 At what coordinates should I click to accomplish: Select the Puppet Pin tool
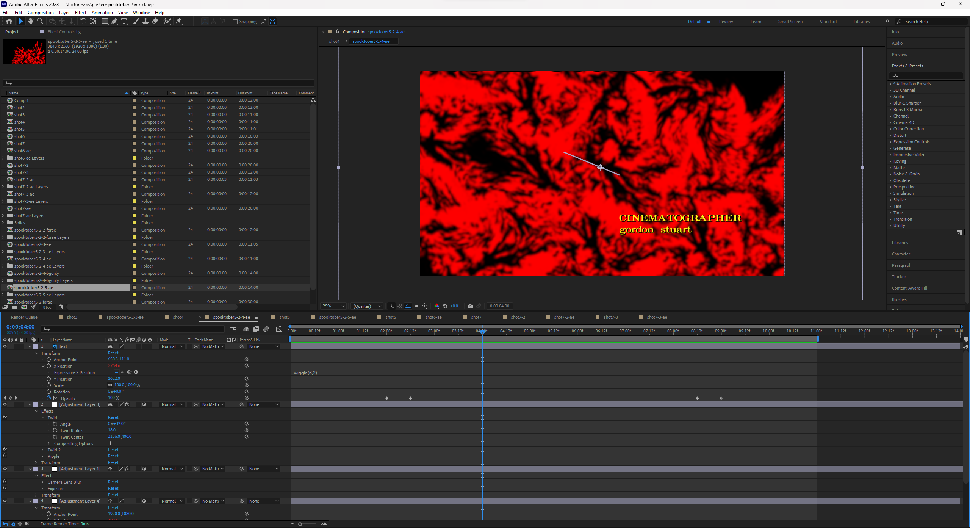point(179,21)
